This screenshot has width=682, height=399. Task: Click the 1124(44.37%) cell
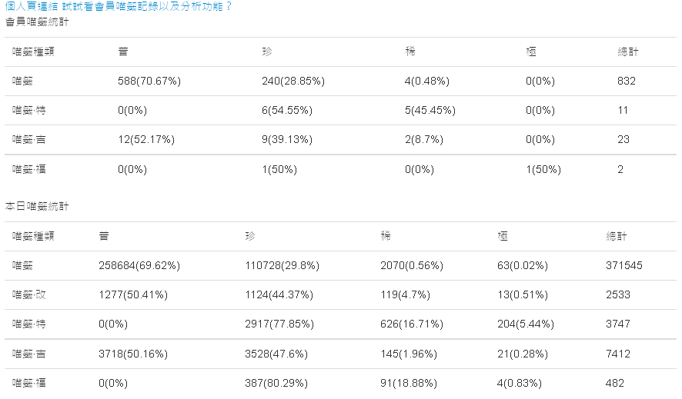point(282,294)
